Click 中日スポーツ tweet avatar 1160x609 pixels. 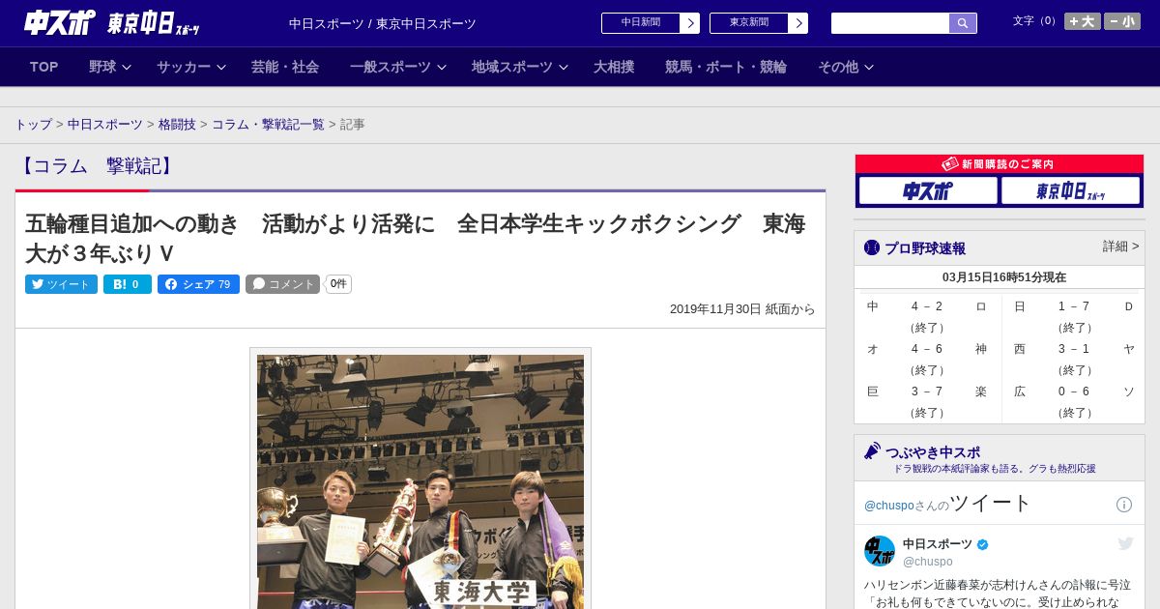click(x=880, y=551)
